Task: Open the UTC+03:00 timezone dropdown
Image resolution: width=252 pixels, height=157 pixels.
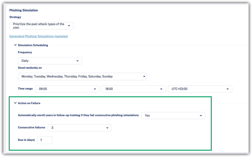Action: (200, 89)
